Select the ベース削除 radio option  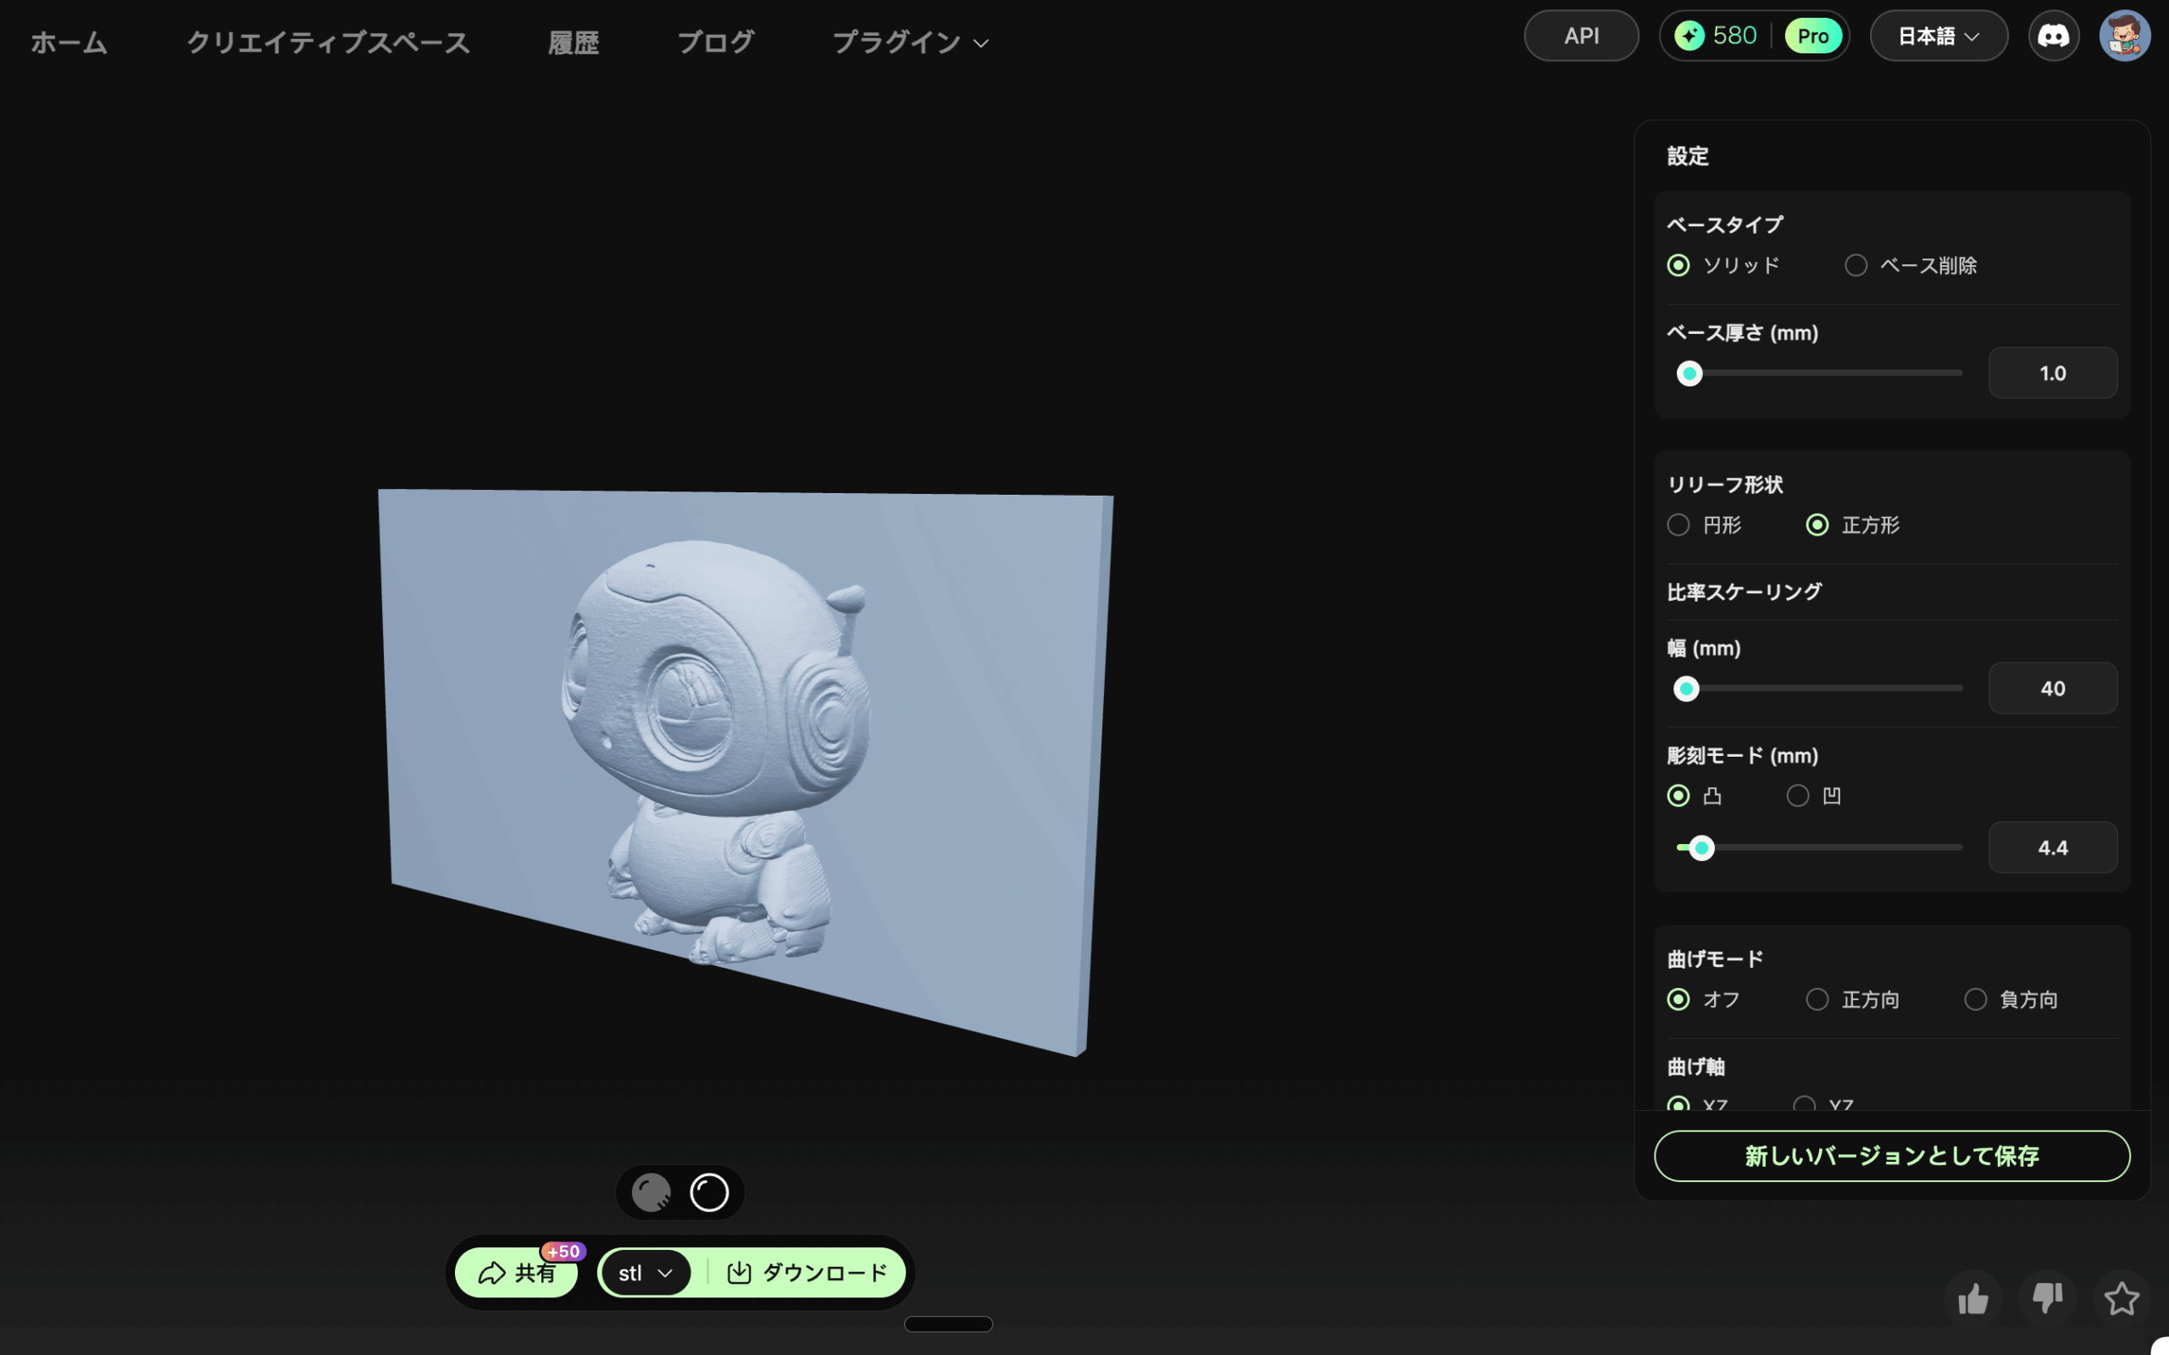1856,265
